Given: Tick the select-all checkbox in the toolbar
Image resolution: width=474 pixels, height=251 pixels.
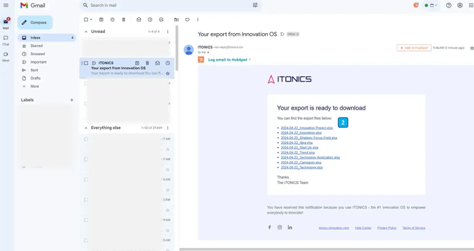Looking at the screenshot, I should (86, 19).
